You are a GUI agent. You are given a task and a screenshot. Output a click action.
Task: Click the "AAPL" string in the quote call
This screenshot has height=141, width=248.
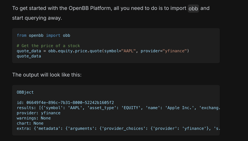click(x=129, y=51)
